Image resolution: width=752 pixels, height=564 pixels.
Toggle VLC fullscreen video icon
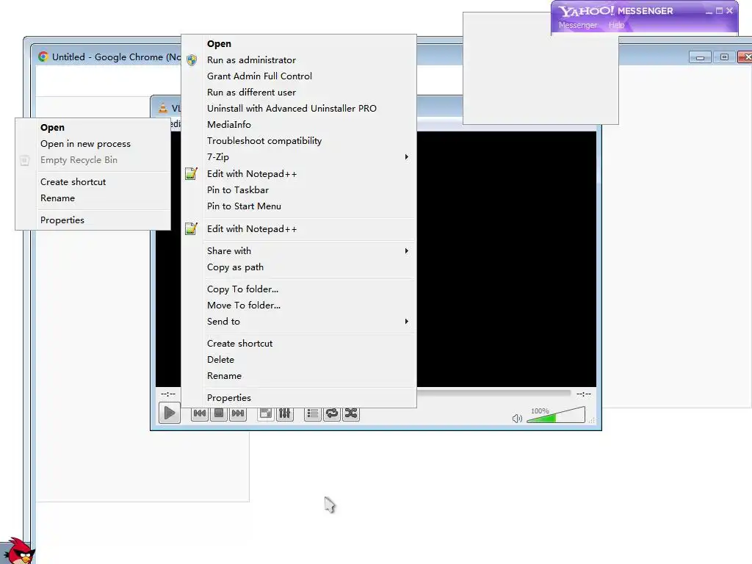(x=265, y=413)
